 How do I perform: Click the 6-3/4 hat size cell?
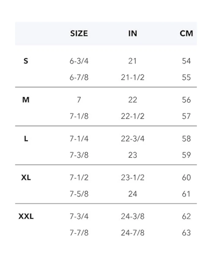(x=79, y=61)
